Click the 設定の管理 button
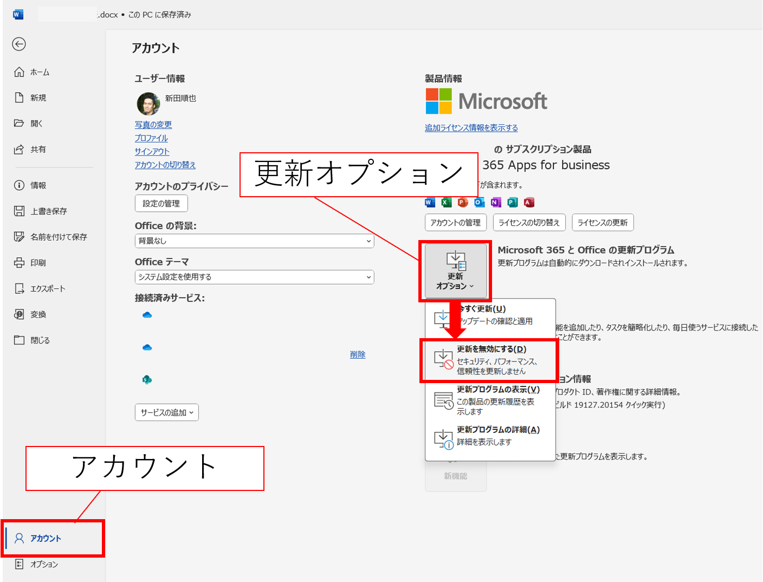 pyautogui.click(x=161, y=204)
